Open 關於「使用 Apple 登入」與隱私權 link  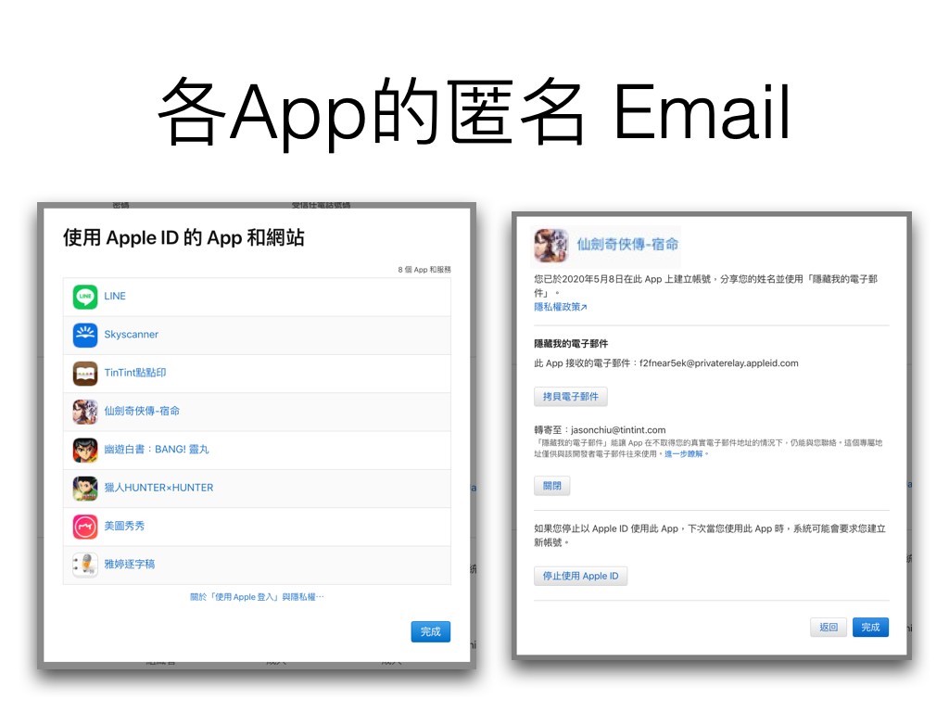257,597
